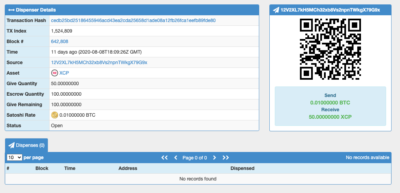Click the green 0.01000000 BTC send amount
This screenshot has height=193, width=400.
pyautogui.click(x=330, y=103)
